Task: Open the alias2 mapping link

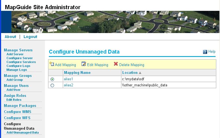Action: coord(68,85)
